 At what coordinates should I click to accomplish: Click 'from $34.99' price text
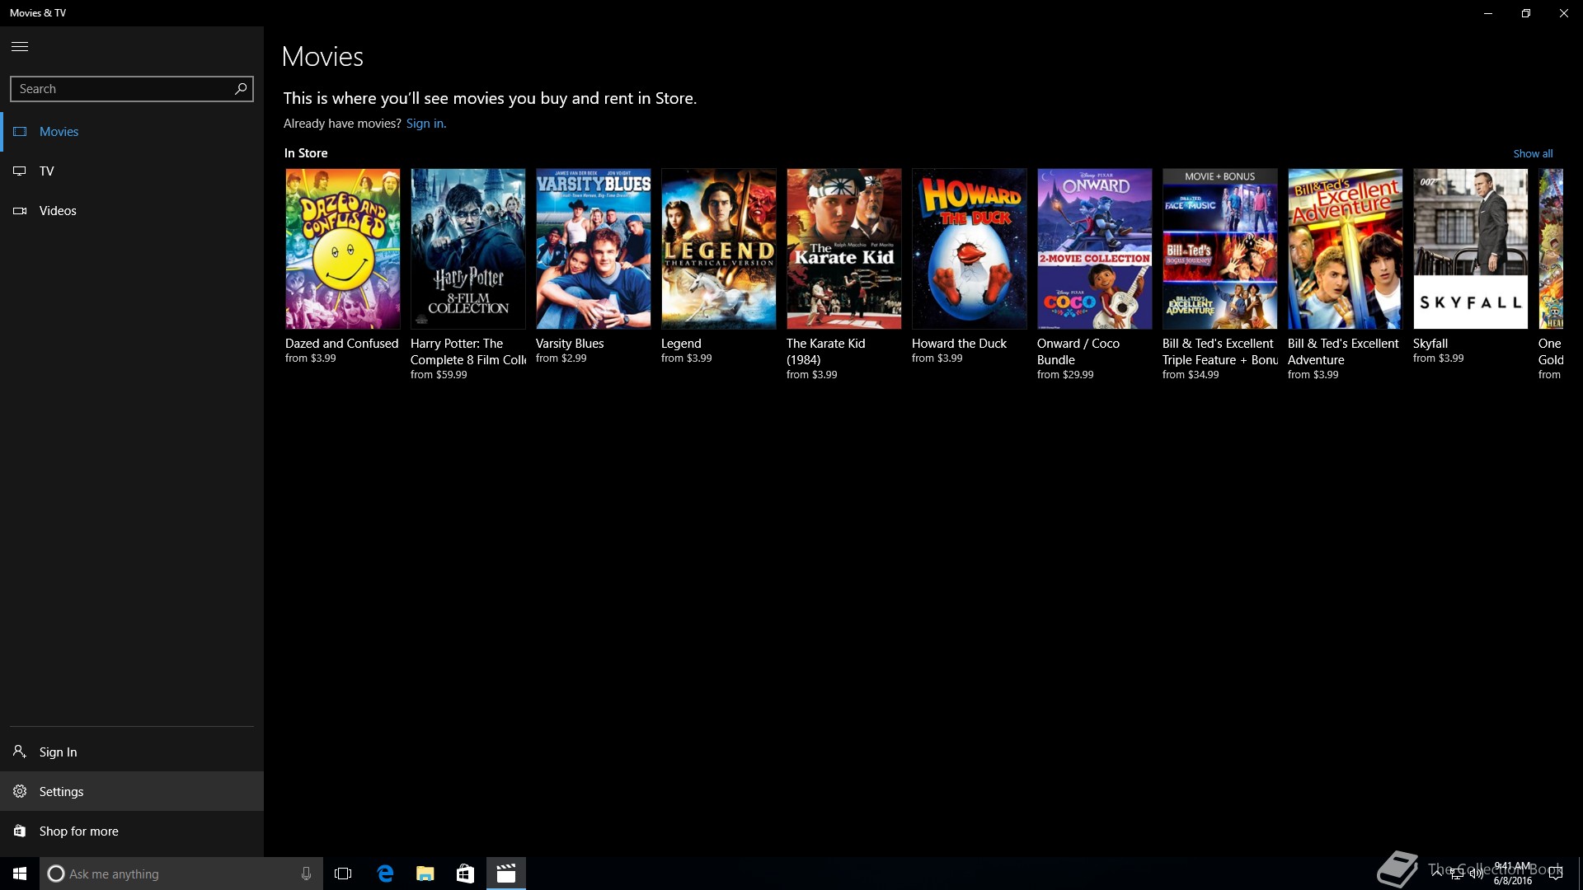tap(1191, 375)
